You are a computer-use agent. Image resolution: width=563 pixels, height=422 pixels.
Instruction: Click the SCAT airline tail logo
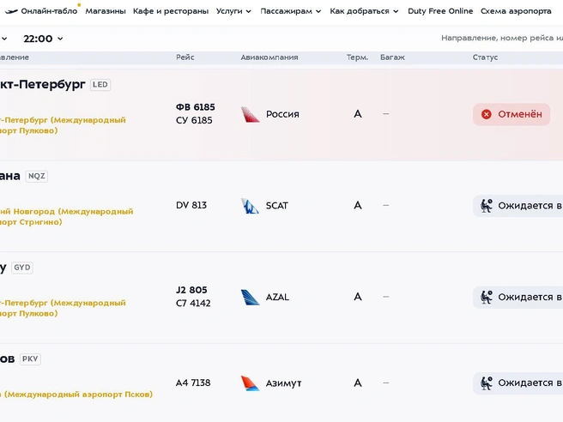point(250,206)
